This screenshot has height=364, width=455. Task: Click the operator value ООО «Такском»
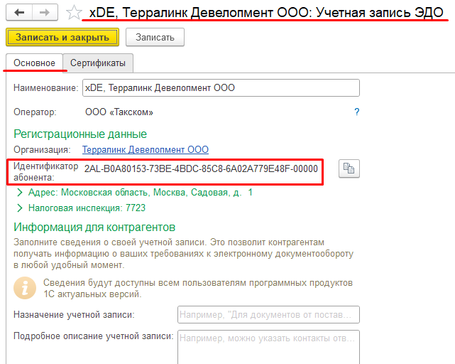119,112
